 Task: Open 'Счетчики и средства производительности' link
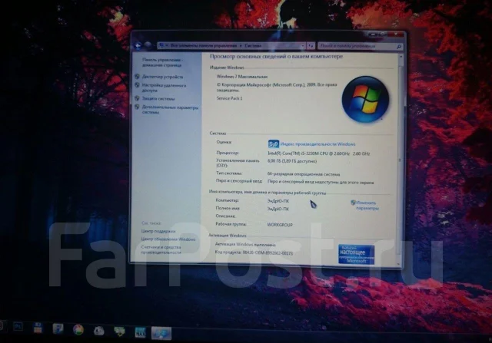[161, 249]
